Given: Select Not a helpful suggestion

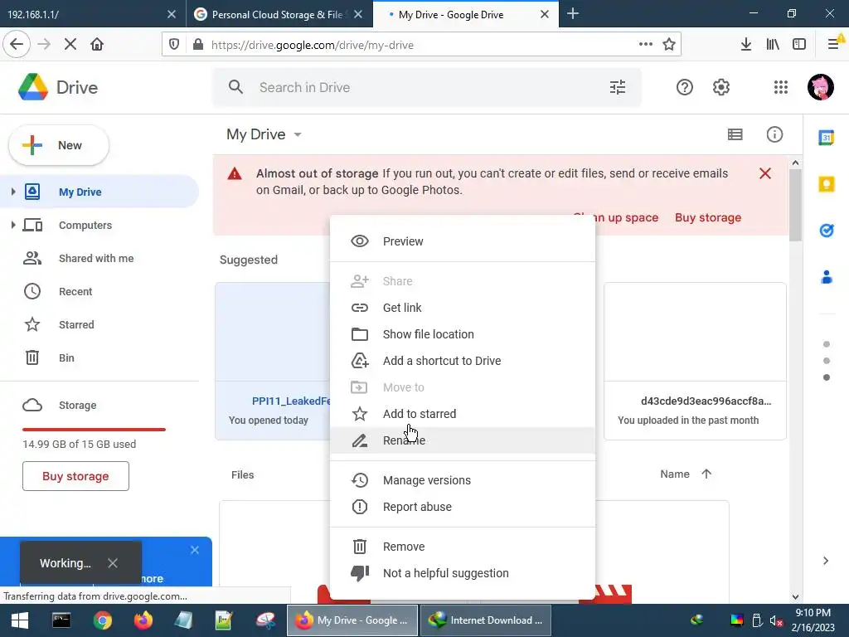Looking at the screenshot, I should click(463, 573).
